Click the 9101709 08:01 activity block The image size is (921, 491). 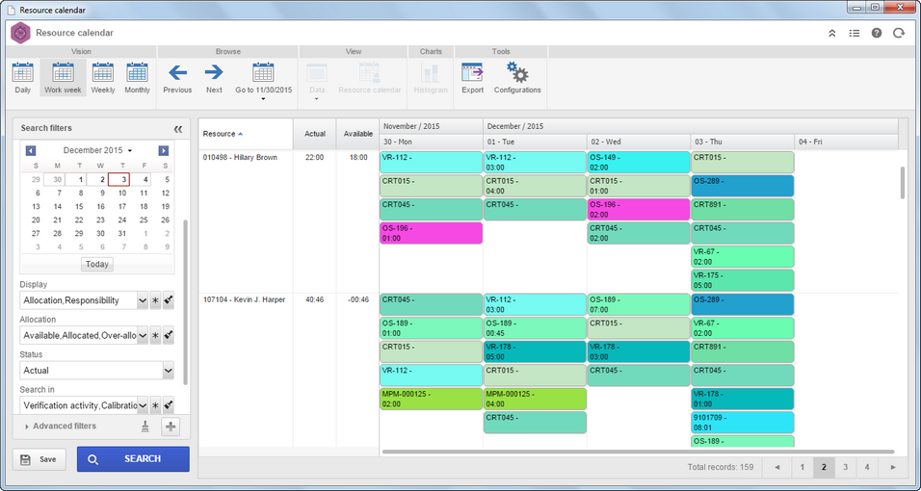coord(743,423)
